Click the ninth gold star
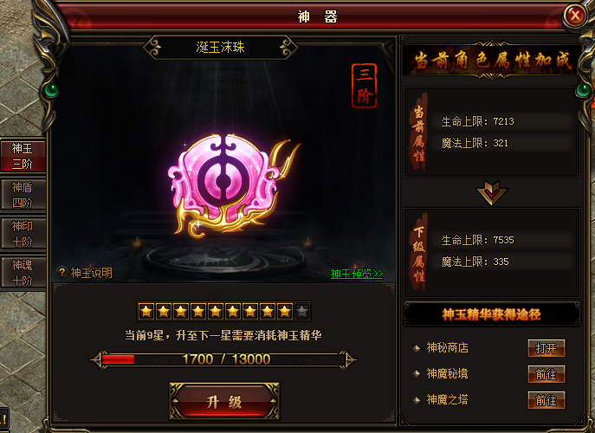The height and width of the screenshot is (433, 595). (x=285, y=312)
